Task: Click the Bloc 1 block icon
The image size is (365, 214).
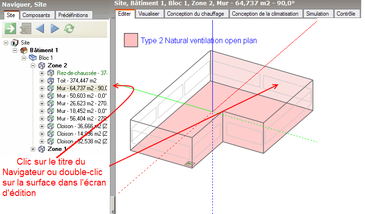Action: click(x=33, y=58)
